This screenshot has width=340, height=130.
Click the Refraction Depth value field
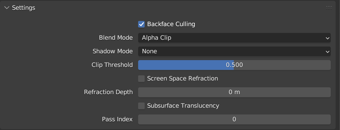click(234, 92)
